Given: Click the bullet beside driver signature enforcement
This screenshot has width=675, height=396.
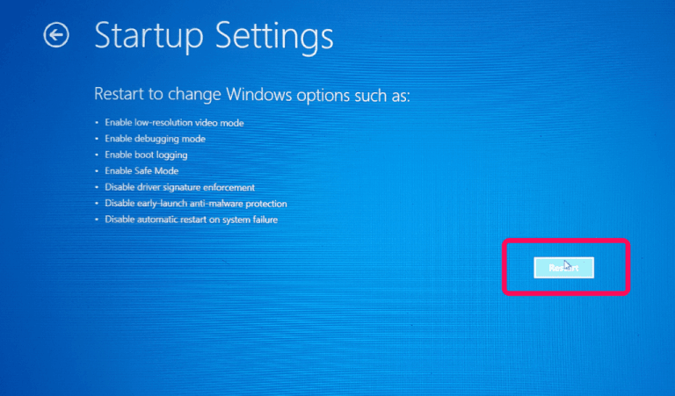Looking at the screenshot, I should point(97,188).
